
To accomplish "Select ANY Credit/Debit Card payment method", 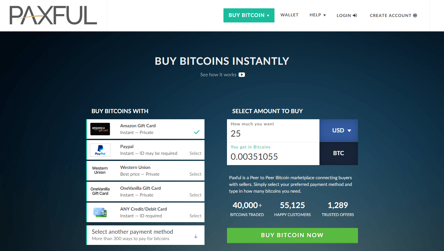I will [145, 213].
